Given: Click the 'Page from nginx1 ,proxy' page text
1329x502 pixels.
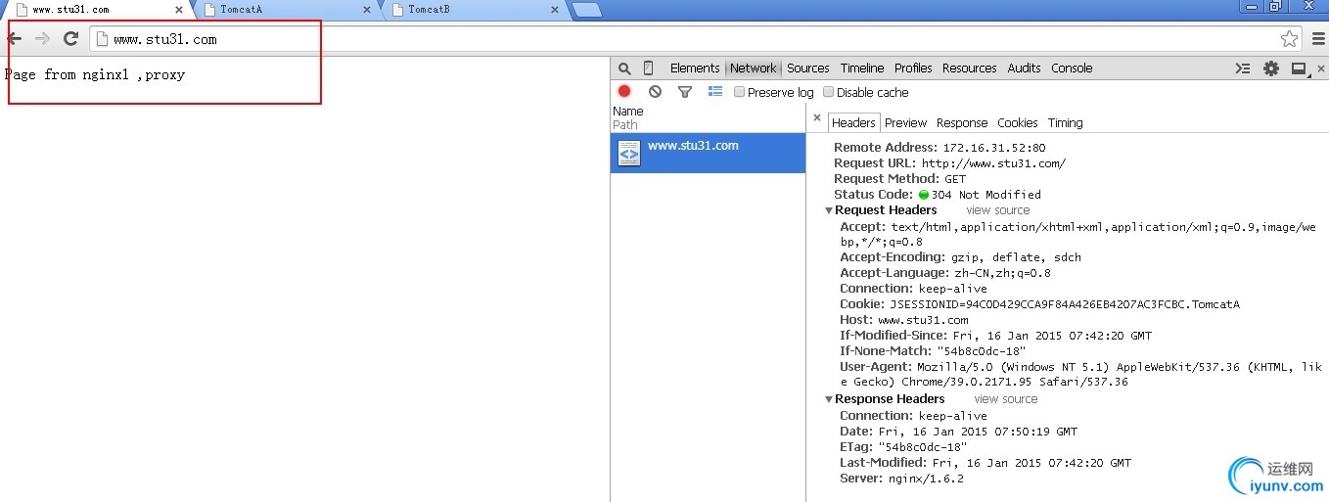Looking at the screenshot, I should point(95,74).
